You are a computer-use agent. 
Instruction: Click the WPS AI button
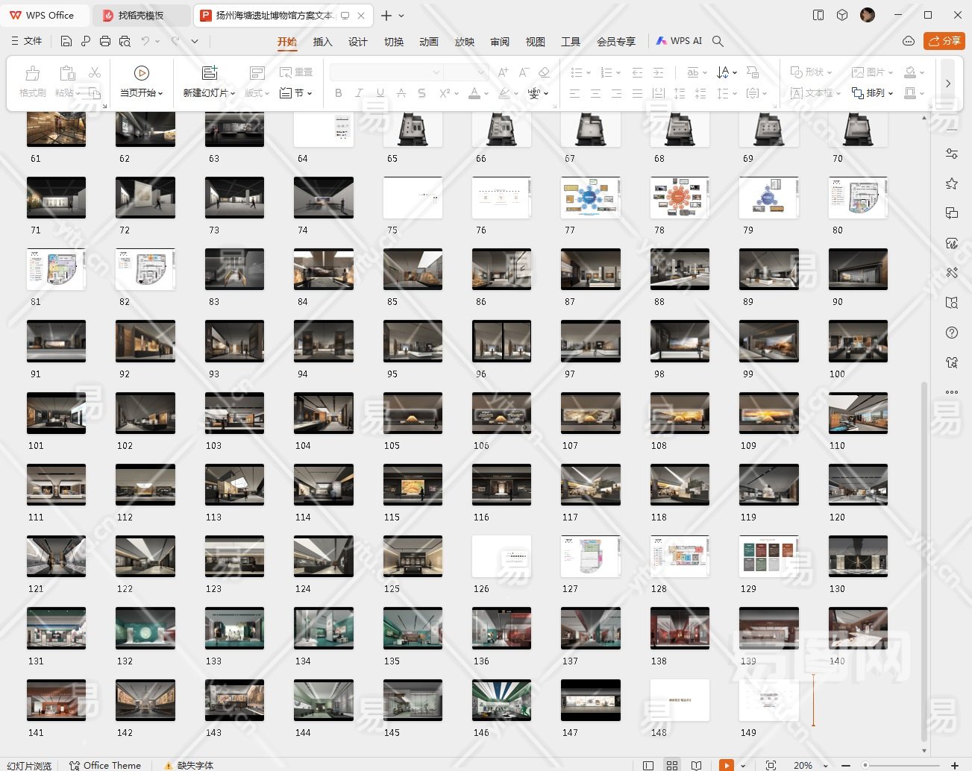coord(679,41)
